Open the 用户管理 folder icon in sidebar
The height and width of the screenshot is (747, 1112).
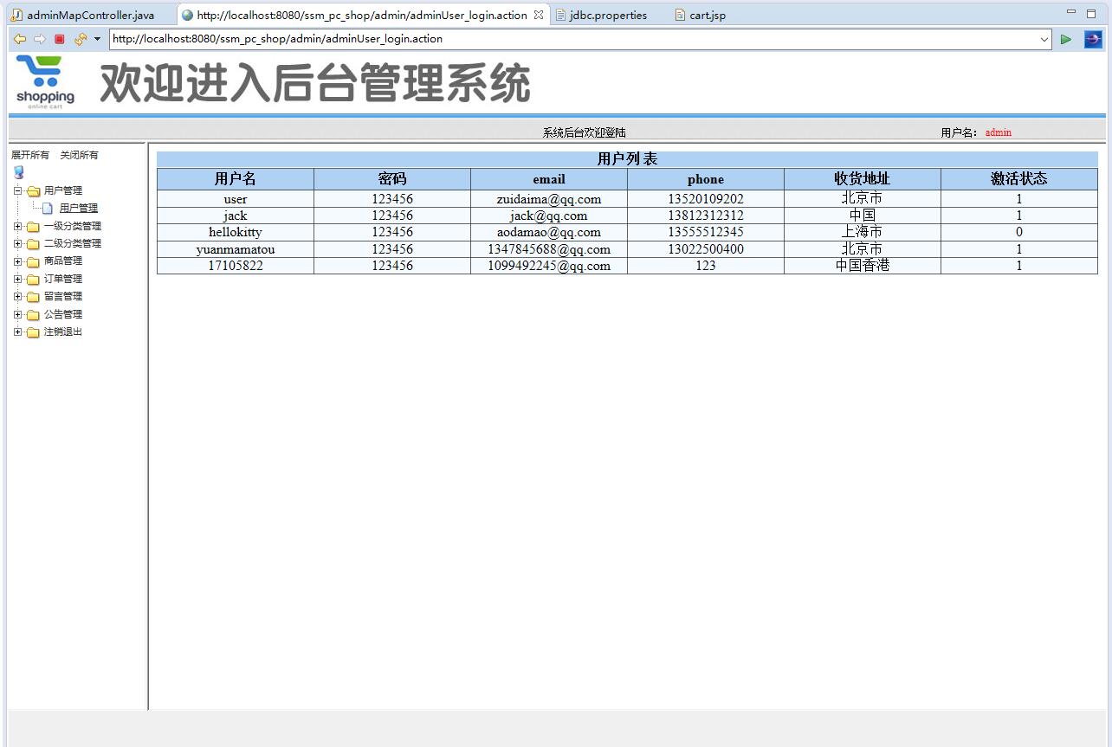tap(32, 190)
